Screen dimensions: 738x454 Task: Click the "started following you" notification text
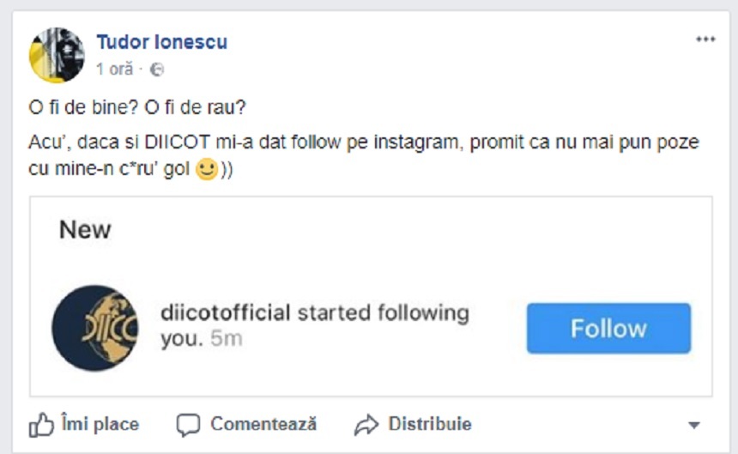coord(382,312)
